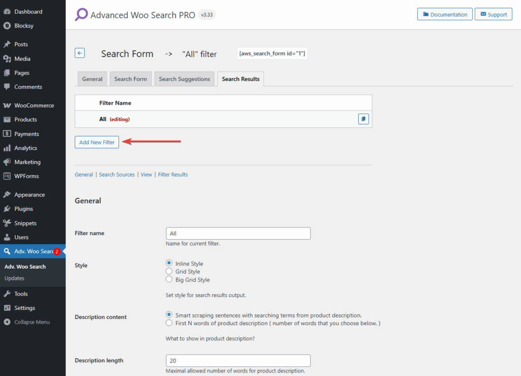Open Updates under Adv. Woo Search
Viewport: 521px width, 376px height.
[16, 278]
